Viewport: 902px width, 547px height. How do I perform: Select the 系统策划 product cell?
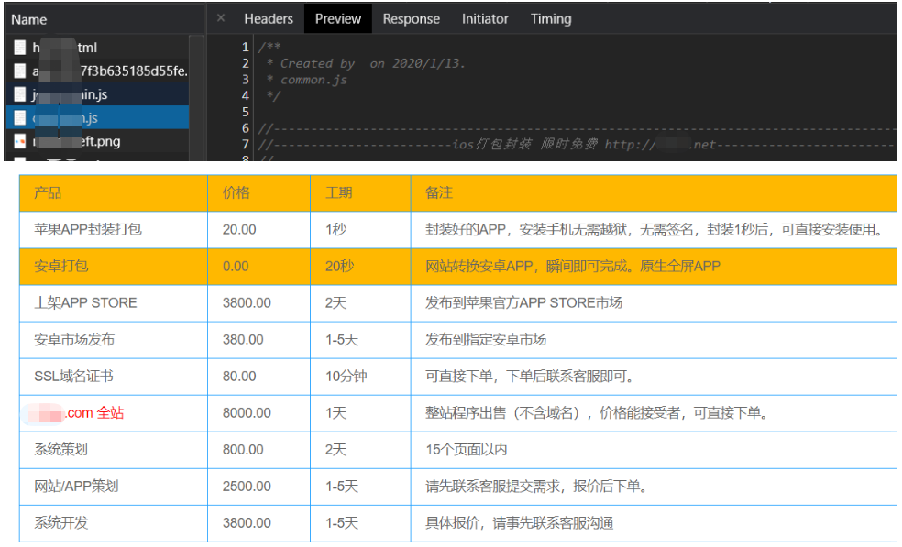click(114, 450)
